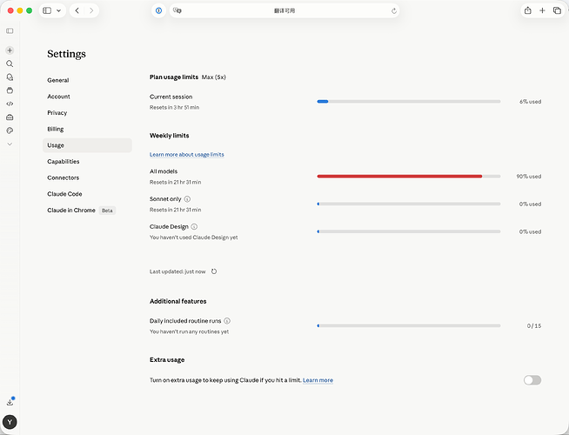The height and width of the screenshot is (435, 569).
Task: Enable the Extra usage toggle
Action: [532, 380]
